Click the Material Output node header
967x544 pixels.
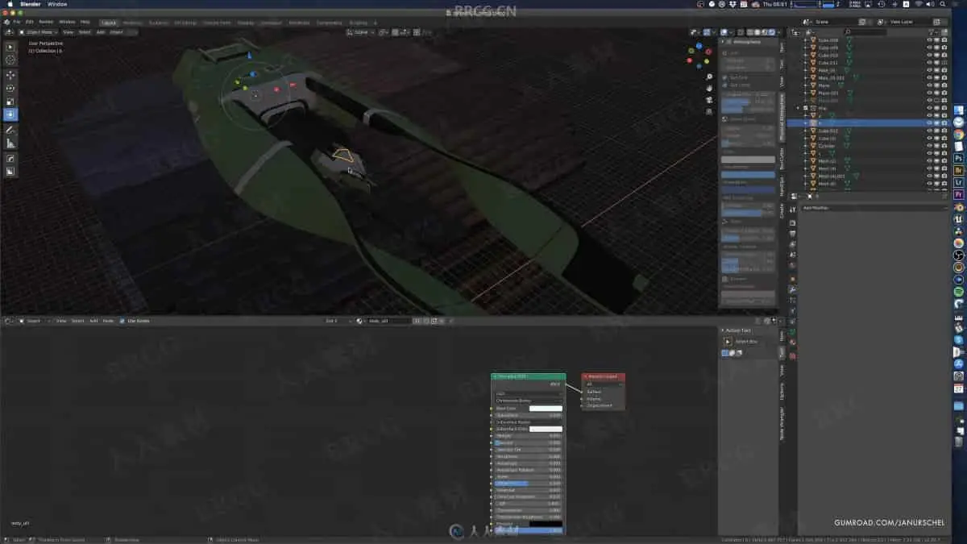[604, 376]
